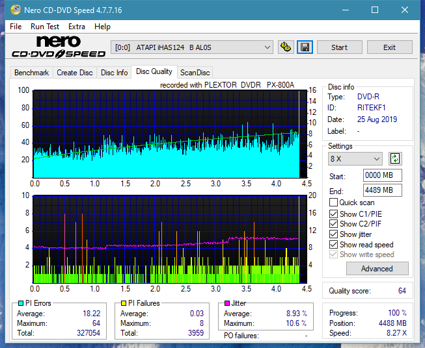
Task: Enable the Quick scan checkbox
Action: [x=333, y=203]
